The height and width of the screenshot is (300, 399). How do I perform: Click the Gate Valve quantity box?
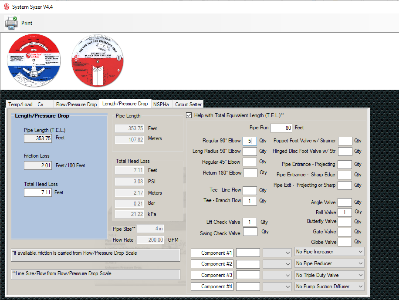[x=345, y=232]
